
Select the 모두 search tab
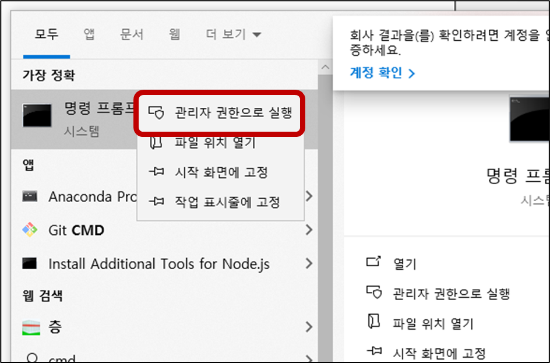click(46, 34)
